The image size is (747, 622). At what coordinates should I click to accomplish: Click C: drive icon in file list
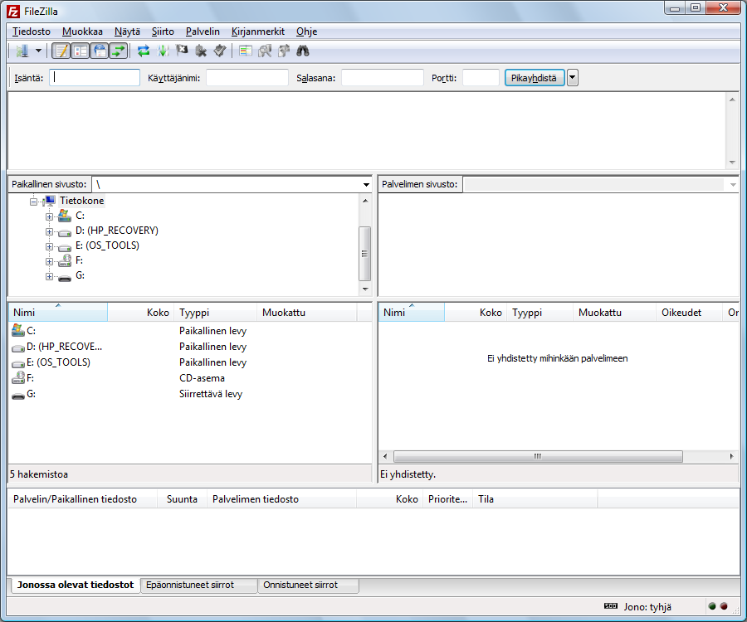pyautogui.click(x=18, y=330)
